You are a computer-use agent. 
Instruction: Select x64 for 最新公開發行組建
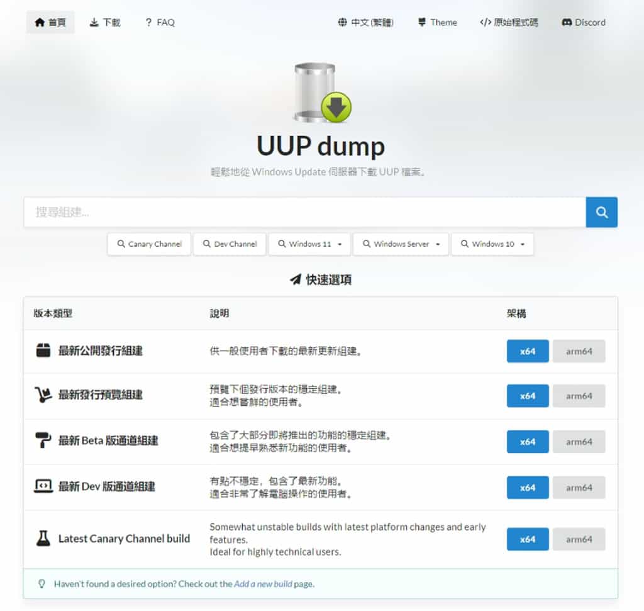(x=528, y=351)
